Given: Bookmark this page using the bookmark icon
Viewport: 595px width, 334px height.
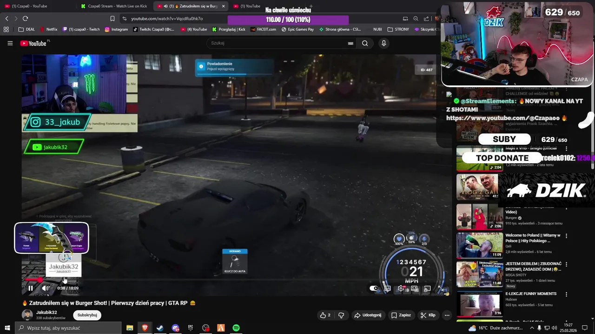Looking at the screenshot, I should 112,19.
